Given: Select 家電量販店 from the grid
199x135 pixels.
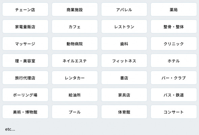Looking at the screenshot, I should pos(25,26).
